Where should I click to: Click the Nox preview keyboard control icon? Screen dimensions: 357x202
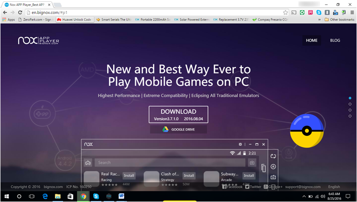(273, 177)
